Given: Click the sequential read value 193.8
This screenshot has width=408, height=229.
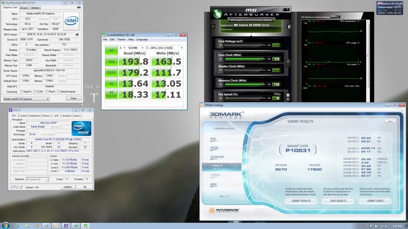Looking at the screenshot, I should (x=135, y=62).
